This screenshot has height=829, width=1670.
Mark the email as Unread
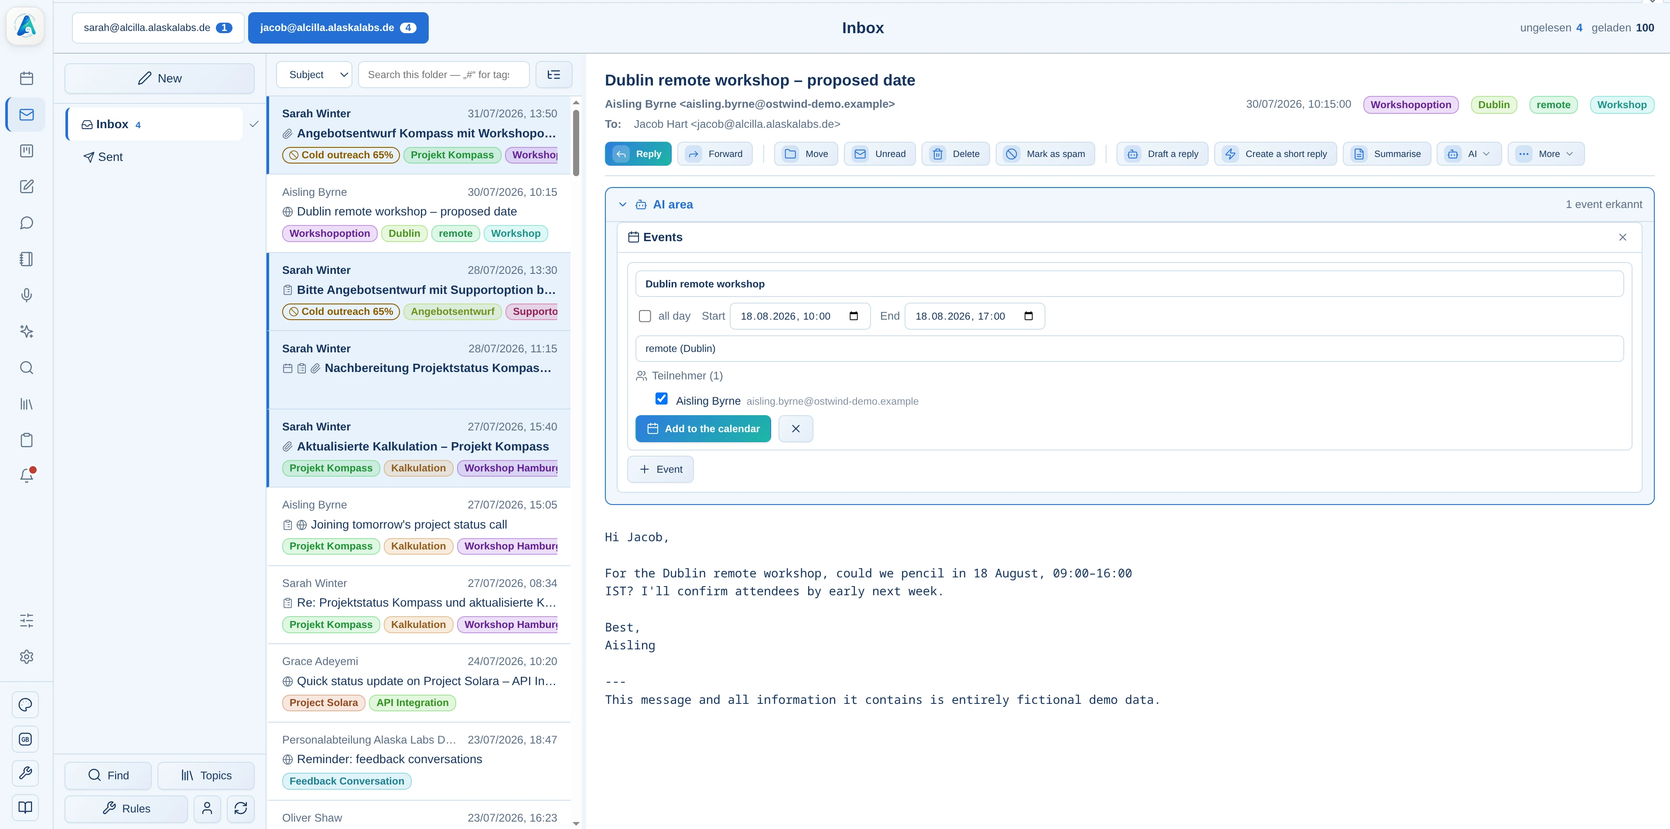pyautogui.click(x=880, y=154)
